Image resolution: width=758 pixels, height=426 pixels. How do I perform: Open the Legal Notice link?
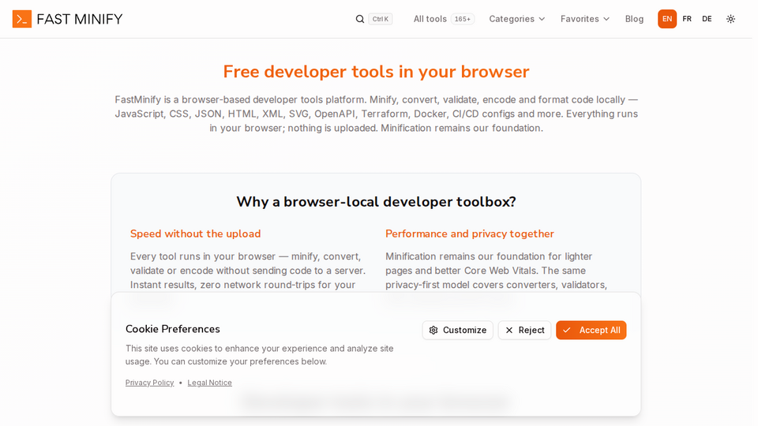pos(209,383)
